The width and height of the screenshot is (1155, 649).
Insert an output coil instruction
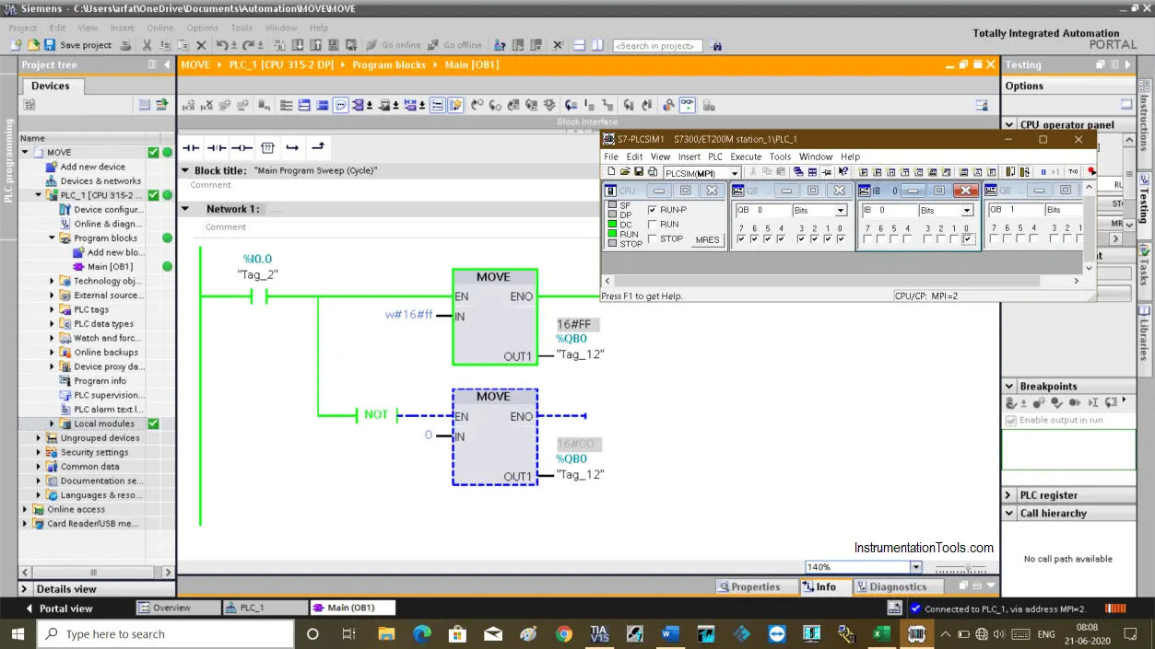242,147
